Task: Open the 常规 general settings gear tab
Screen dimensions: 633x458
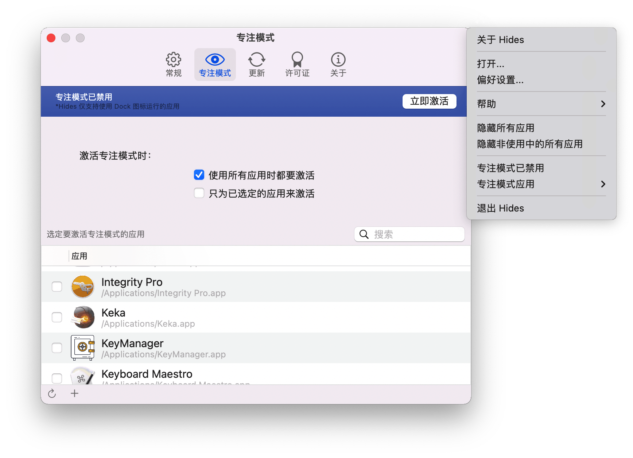Action: coord(174,65)
